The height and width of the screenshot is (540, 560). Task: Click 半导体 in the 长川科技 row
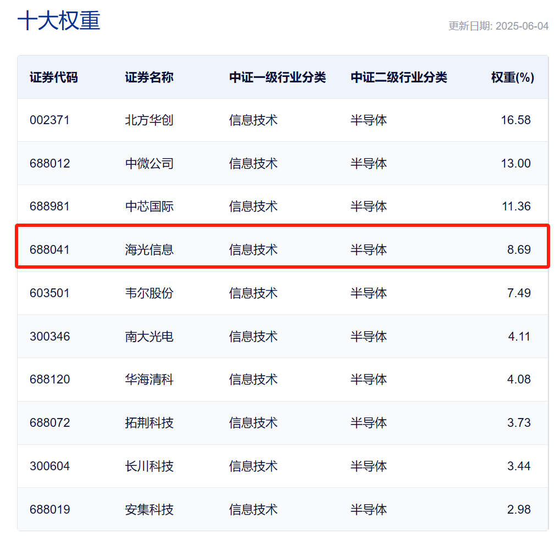click(x=369, y=466)
